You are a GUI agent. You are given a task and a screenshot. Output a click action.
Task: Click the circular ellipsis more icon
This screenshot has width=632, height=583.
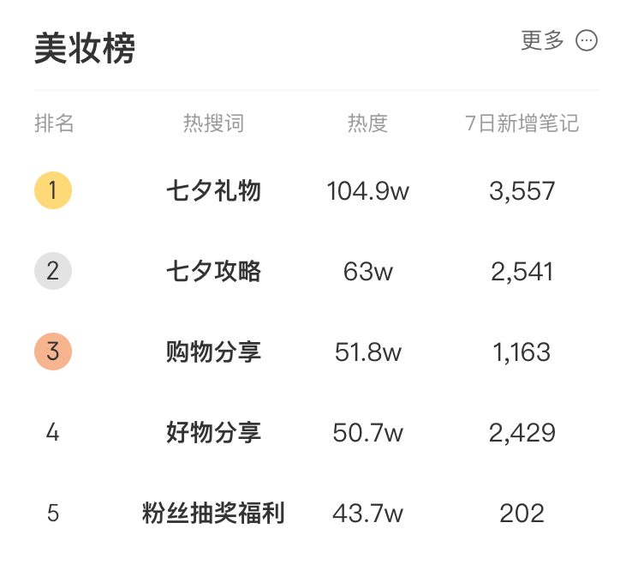(587, 40)
